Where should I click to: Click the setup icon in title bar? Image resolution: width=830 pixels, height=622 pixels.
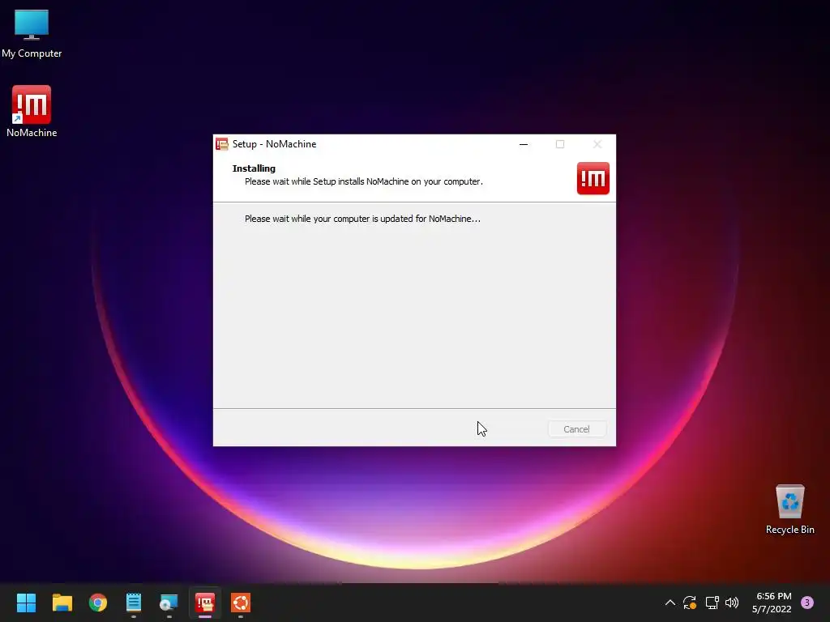point(222,144)
